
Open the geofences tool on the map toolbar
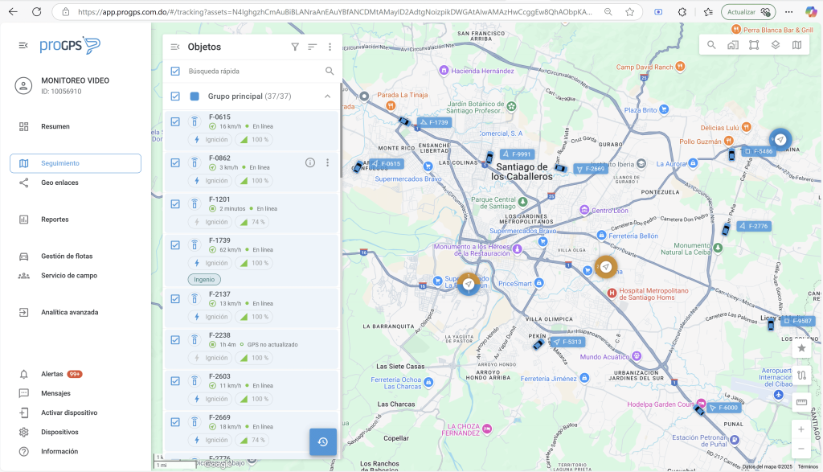point(754,45)
